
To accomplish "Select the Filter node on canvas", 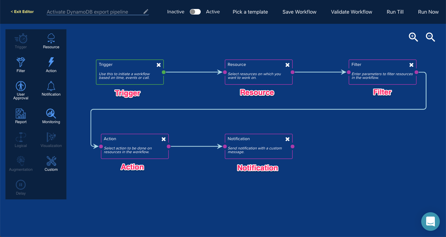I will (x=383, y=72).
